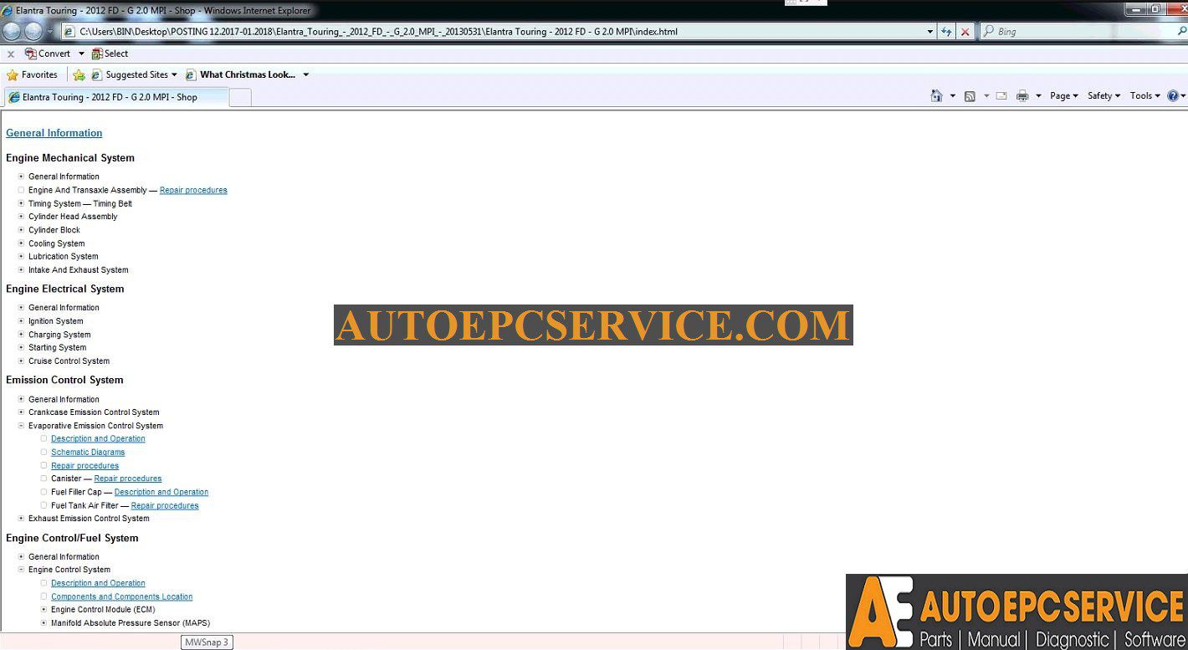Viewport: 1188px width, 650px height.
Task: Open a new blank tab
Action: pyautogui.click(x=240, y=97)
